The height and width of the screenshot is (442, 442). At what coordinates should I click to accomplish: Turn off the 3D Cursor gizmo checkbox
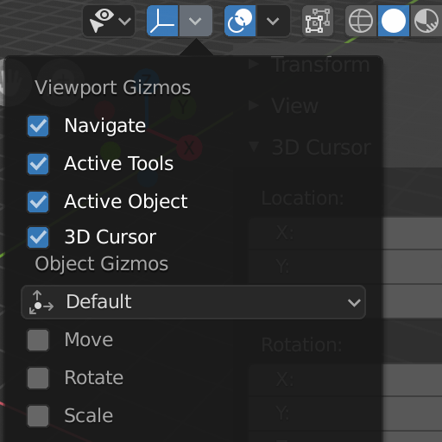tap(38, 237)
